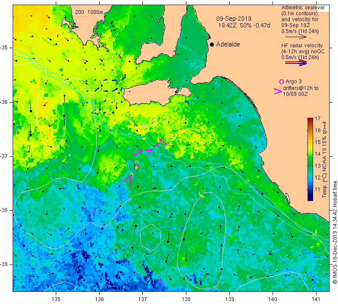Viewport: 338px width, 304px height.
Task: Click the '(4-12h avg) noQC' legend text
Action: (303, 52)
